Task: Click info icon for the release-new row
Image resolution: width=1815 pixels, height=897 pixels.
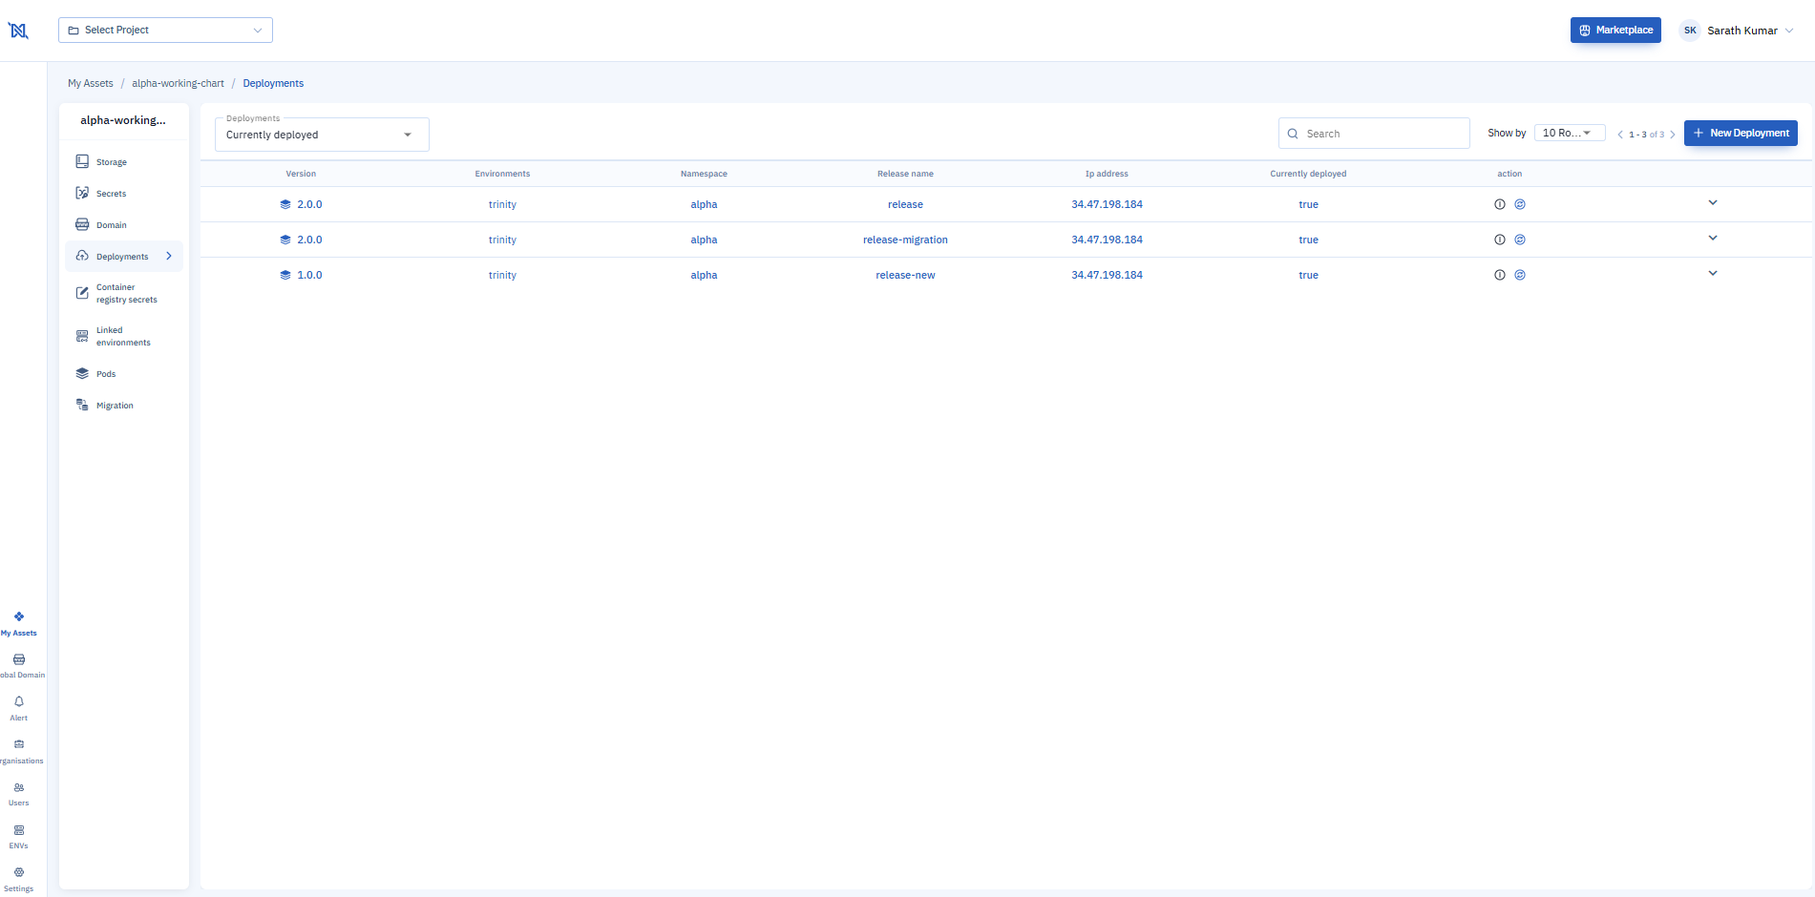Action: pos(1500,275)
